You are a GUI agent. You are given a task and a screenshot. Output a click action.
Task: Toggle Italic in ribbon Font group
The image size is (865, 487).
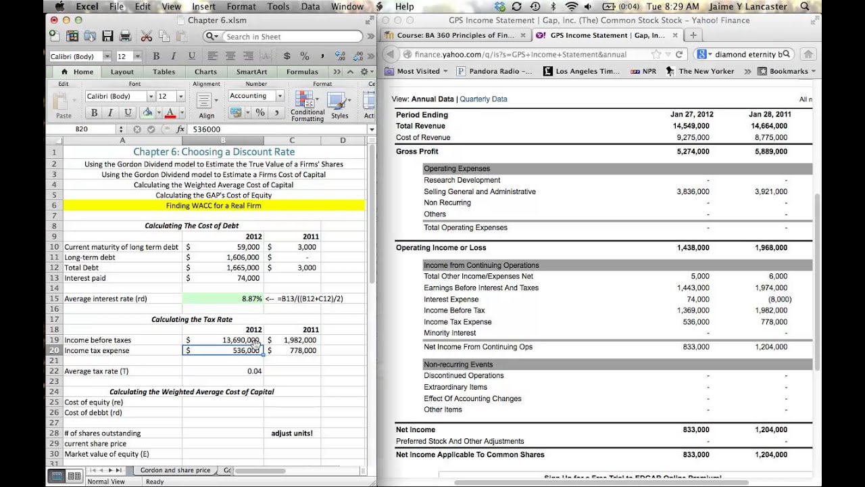[x=110, y=113]
